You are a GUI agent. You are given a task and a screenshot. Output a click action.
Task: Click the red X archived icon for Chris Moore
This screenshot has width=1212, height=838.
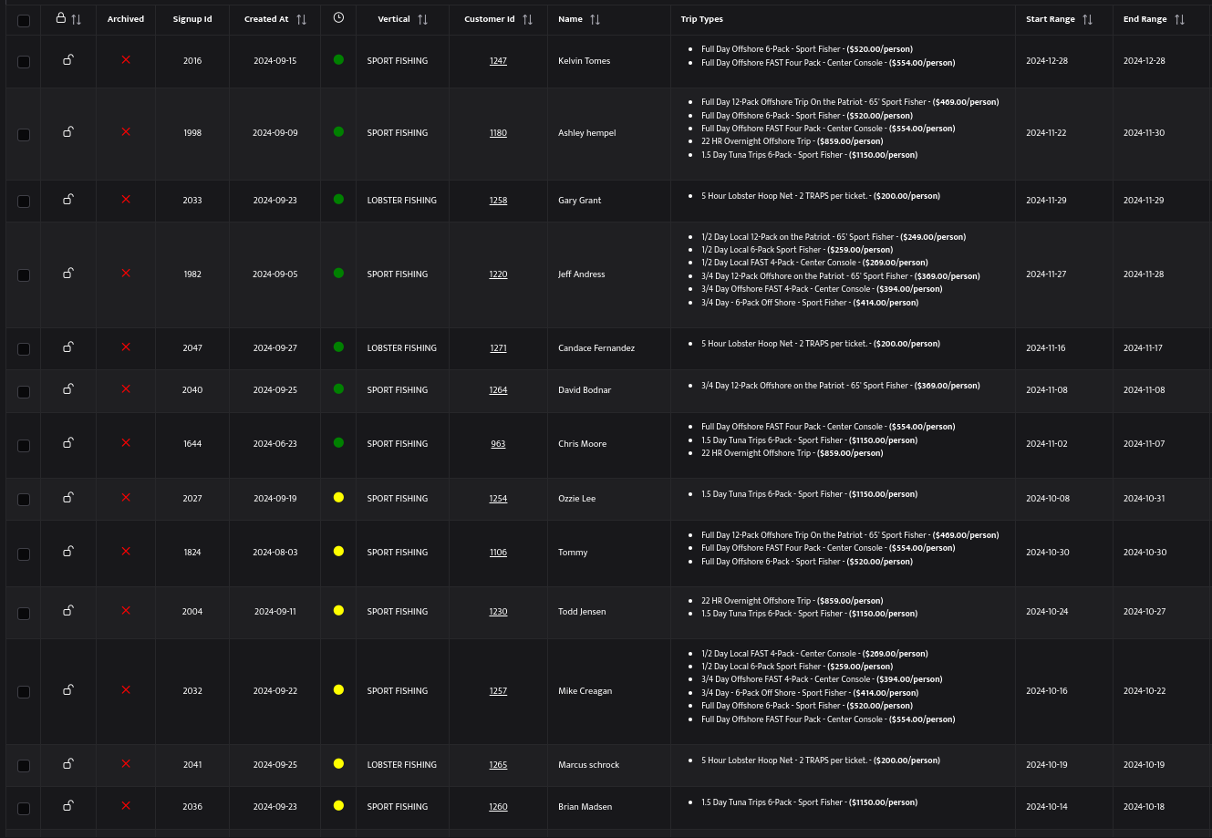[126, 442]
